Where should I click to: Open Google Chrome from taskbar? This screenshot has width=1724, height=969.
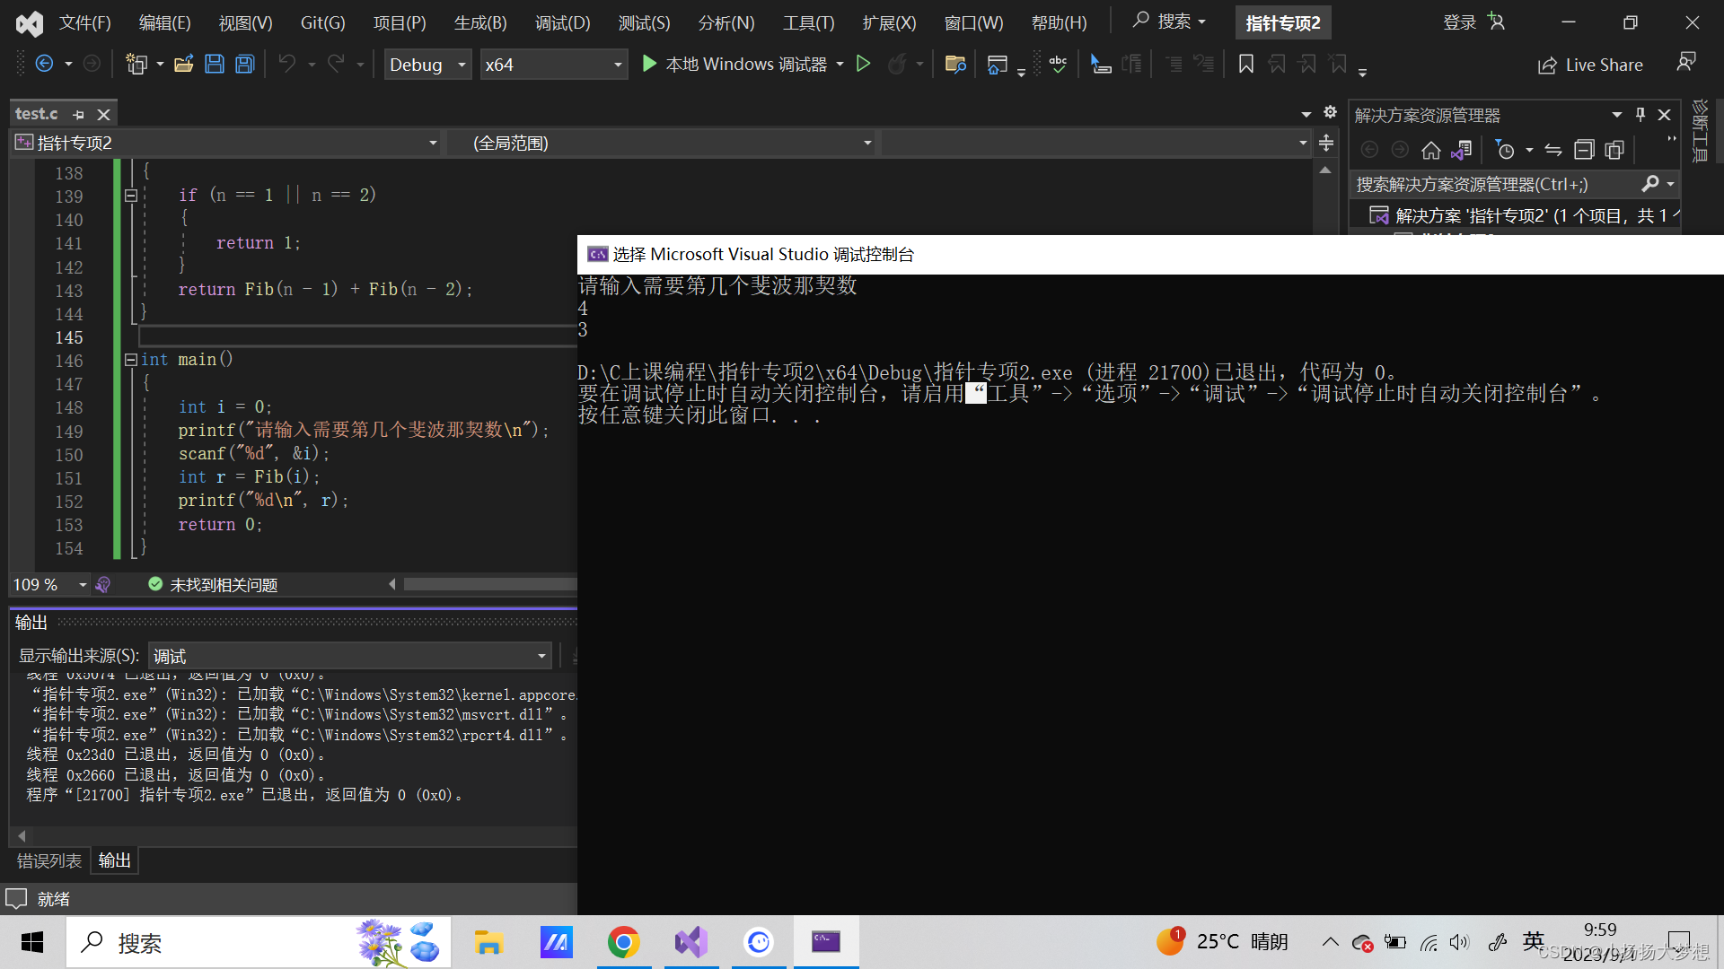coord(623,942)
